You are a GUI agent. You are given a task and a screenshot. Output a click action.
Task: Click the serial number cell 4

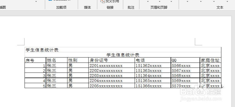[35, 81]
